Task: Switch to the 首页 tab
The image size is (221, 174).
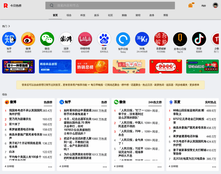Action: [55, 15]
